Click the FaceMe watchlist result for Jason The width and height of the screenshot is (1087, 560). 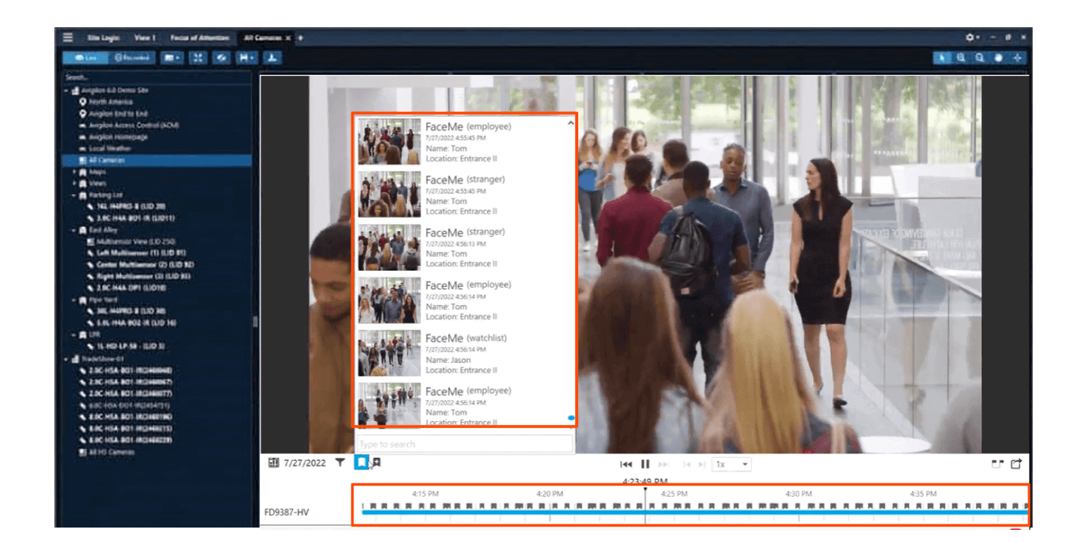coord(464,353)
